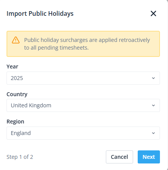Click the Country field label

pyautogui.click(x=17, y=94)
